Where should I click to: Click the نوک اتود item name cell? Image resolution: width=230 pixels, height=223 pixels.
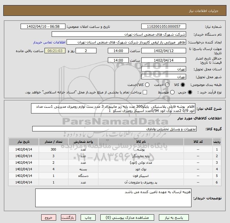coord(141,169)
